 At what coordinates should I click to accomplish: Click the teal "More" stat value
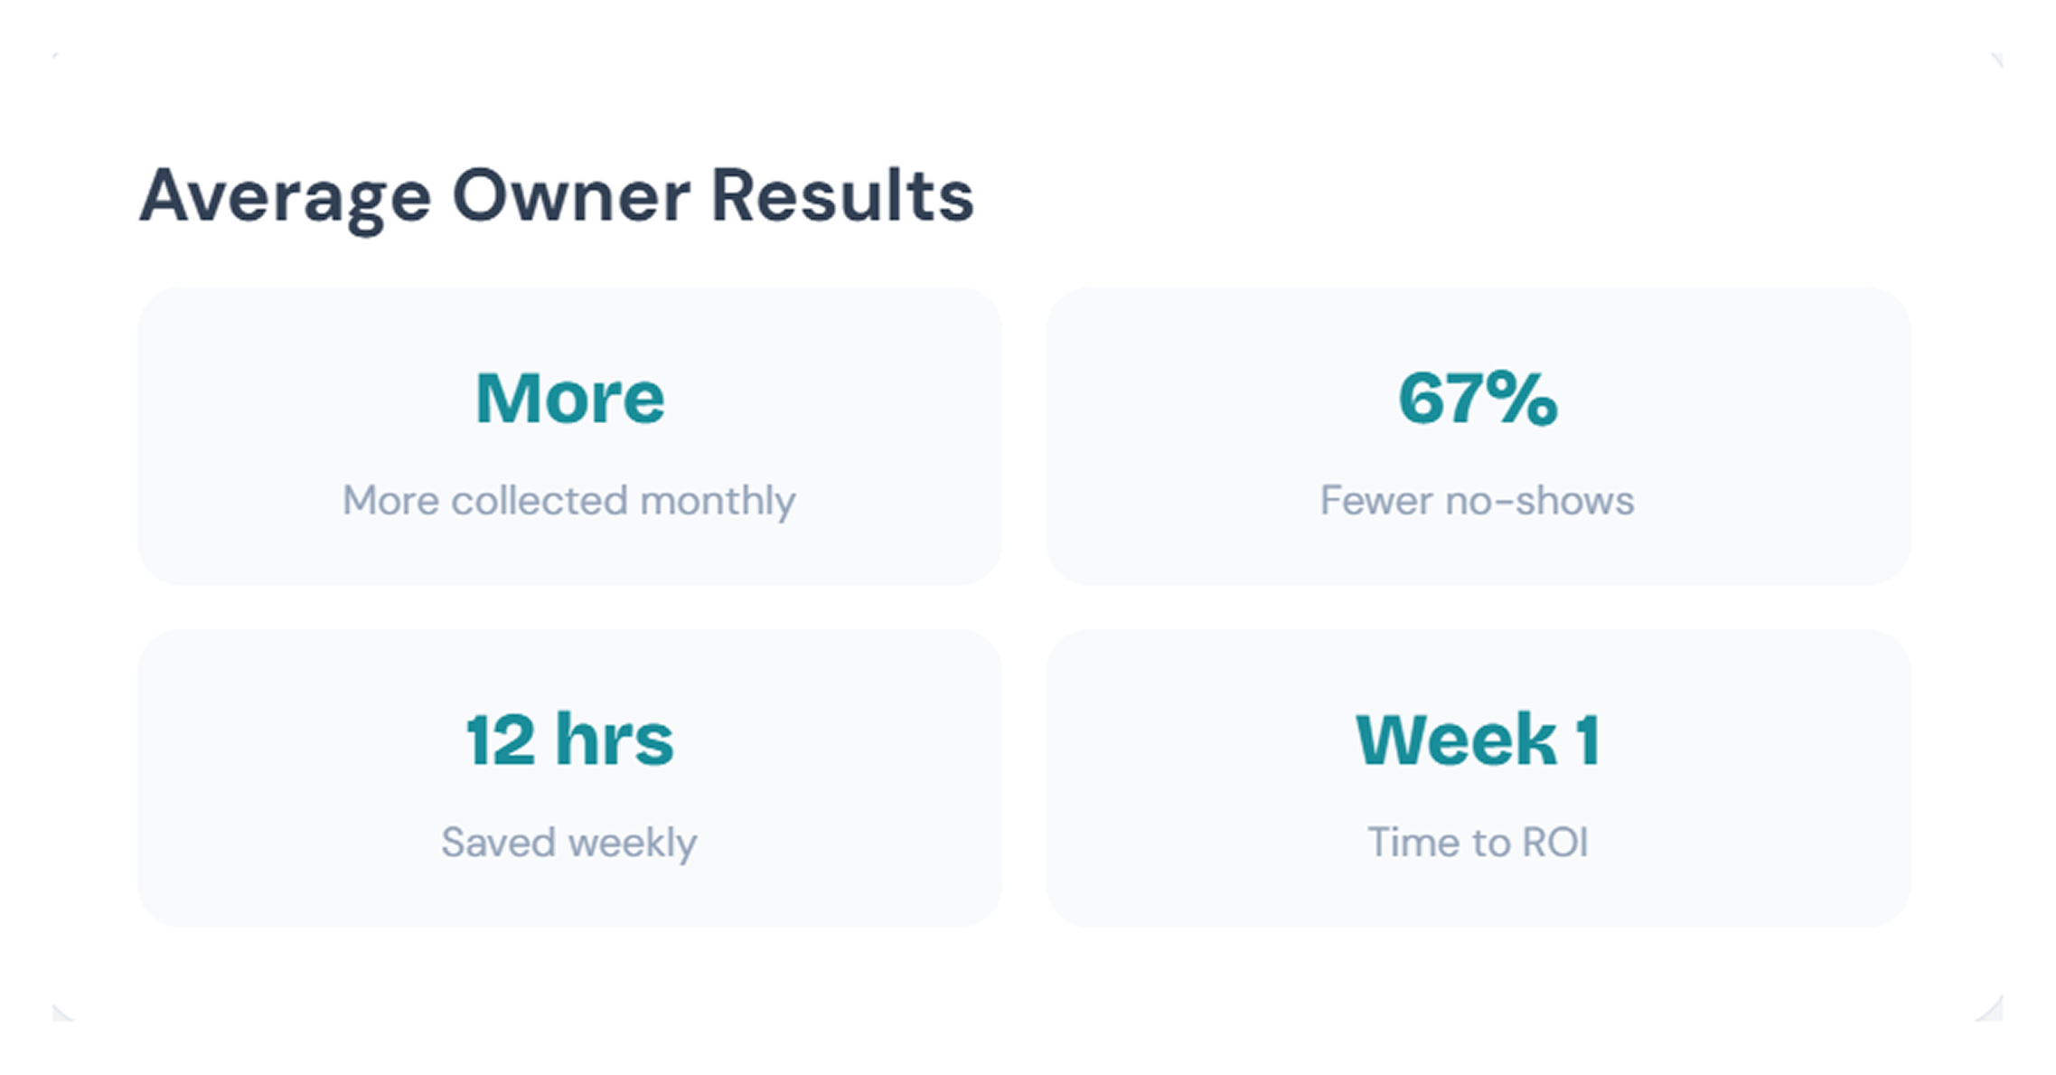tap(569, 399)
